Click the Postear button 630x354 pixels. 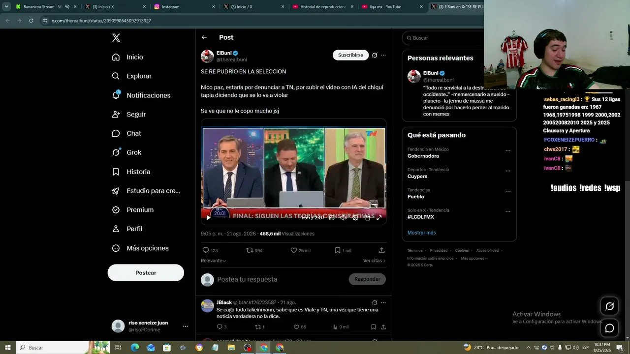[x=146, y=273]
